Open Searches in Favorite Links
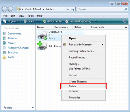Viewport: 130px width, 112px height. [13, 53]
